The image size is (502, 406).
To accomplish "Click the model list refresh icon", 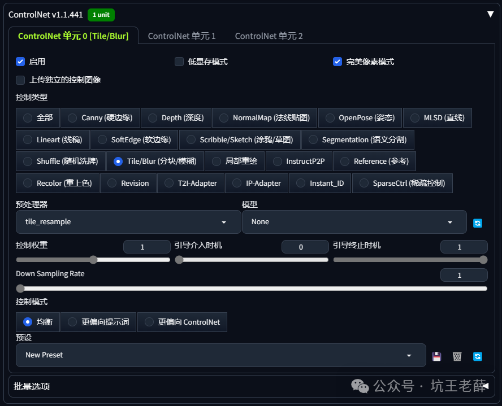I will click(x=477, y=223).
